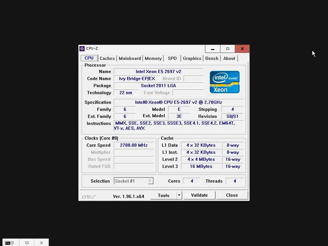The width and height of the screenshot is (328, 246).
Task: Expand the Tools dropdown arrow
Action: [x=179, y=195]
